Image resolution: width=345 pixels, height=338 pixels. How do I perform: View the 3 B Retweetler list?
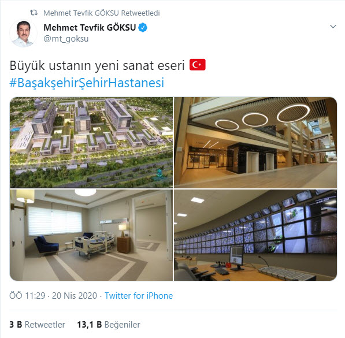pyautogui.click(x=37, y=325)
